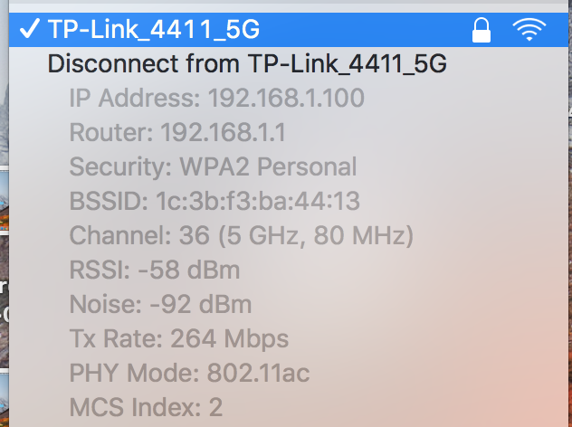Click the 192.168.1.100 address value
The image size is (572, 427).
pyautogui.click(x=286, y=98)
